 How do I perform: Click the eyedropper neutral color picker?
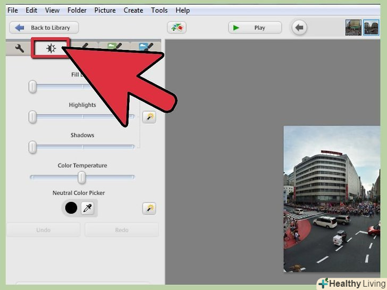(87, 208)
